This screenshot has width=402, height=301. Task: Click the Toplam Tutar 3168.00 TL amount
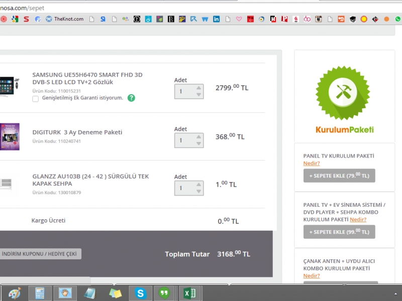(x=234, y=254)
